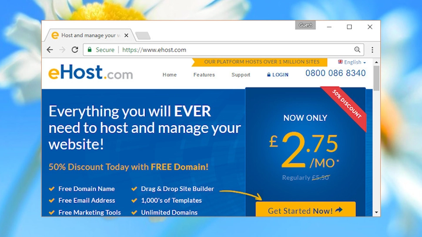Click the 1,000's of Templates text
This screenshot has height=237, width=422.
[171, 200]
